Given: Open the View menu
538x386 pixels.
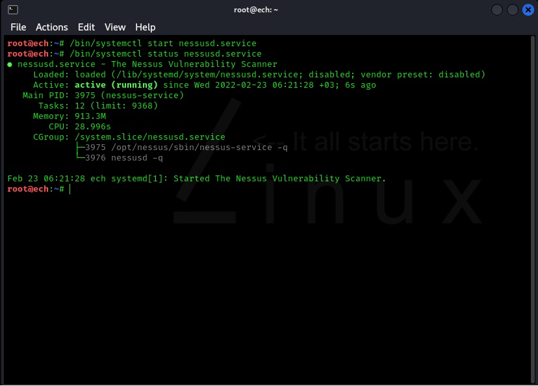Looking at the screenshot, I should coord(115,27).
